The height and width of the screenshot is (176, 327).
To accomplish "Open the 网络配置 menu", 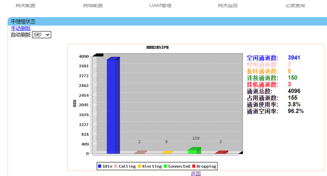I will tap(93, 6).
